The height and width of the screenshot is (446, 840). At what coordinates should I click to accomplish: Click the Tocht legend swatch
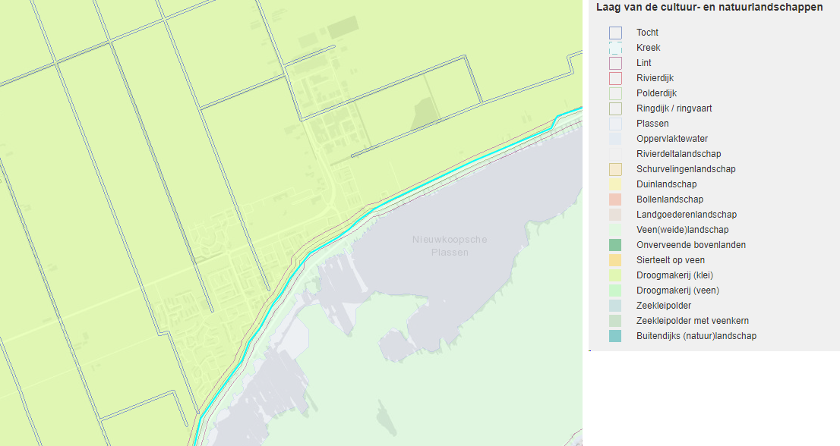pyautogui.click(x=615, y=33)
